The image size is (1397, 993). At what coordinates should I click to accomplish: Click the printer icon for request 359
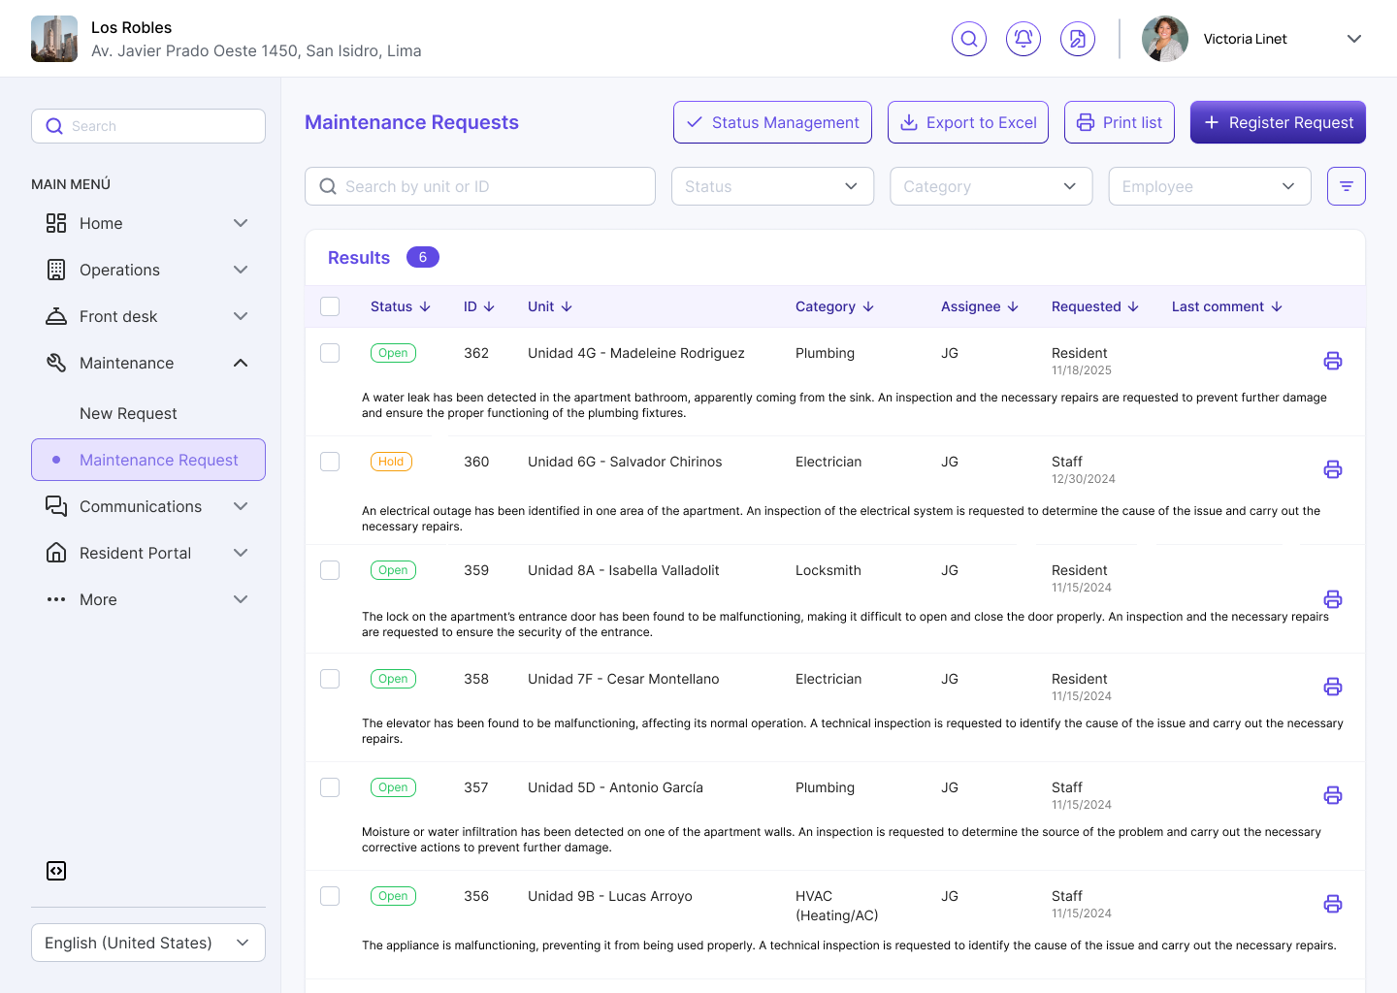pos(1333,599)
